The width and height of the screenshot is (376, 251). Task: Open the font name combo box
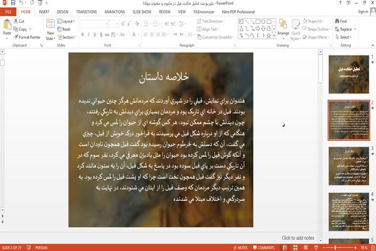(x=94, y=24)
